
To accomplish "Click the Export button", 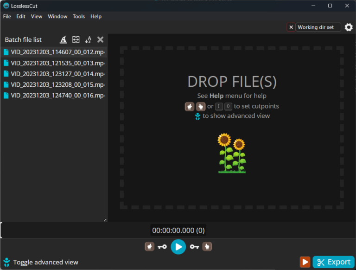I will point(333,262).
